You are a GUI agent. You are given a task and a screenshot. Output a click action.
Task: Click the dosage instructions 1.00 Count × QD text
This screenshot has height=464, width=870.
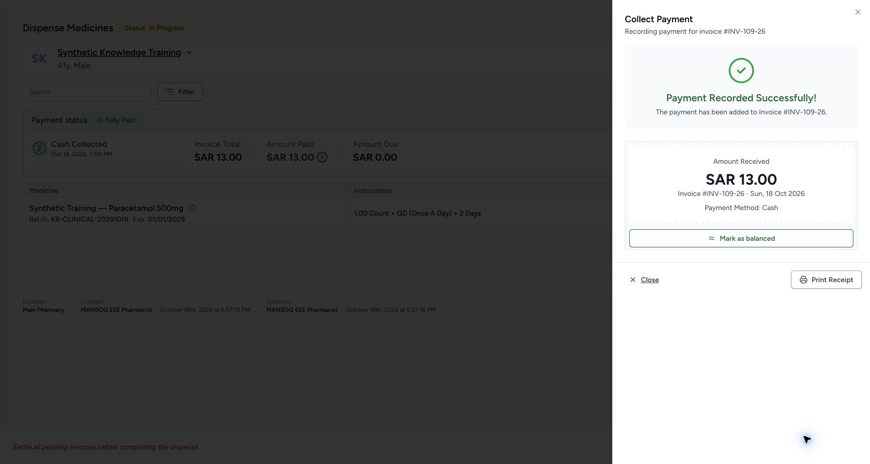pos(417,213)
